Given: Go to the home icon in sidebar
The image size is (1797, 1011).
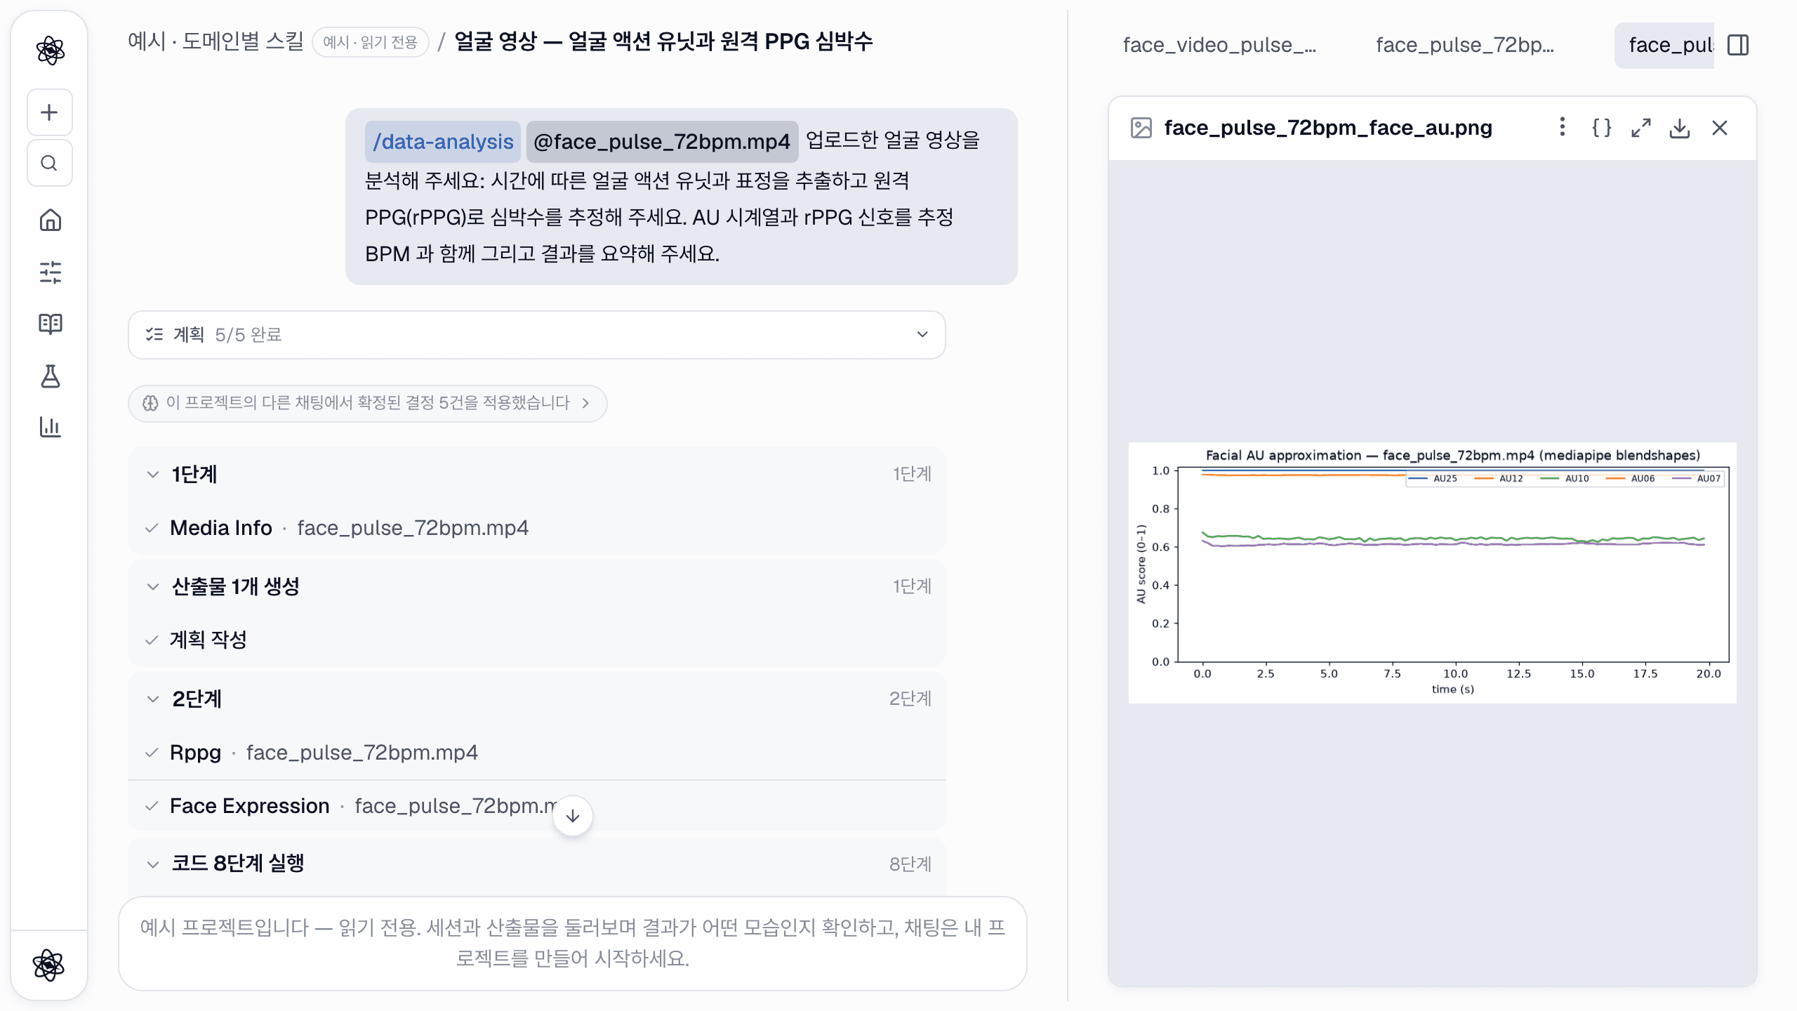Looking at the screenshot, I should 50,220.
